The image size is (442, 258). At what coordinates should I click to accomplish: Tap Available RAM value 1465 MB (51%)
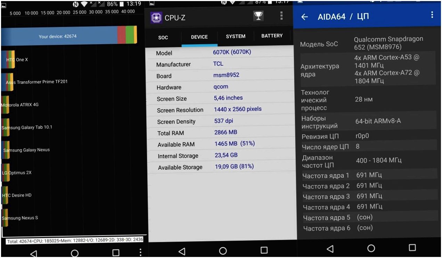[x=235, y=144]
